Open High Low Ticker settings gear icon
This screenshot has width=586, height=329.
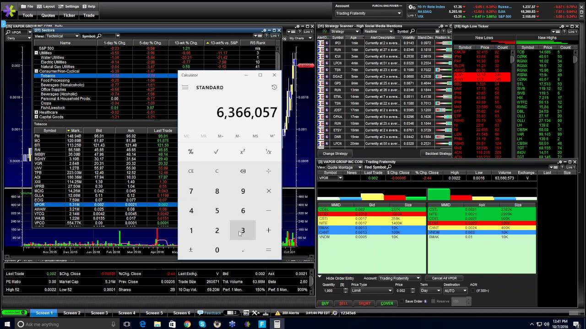tap(563, 26)
